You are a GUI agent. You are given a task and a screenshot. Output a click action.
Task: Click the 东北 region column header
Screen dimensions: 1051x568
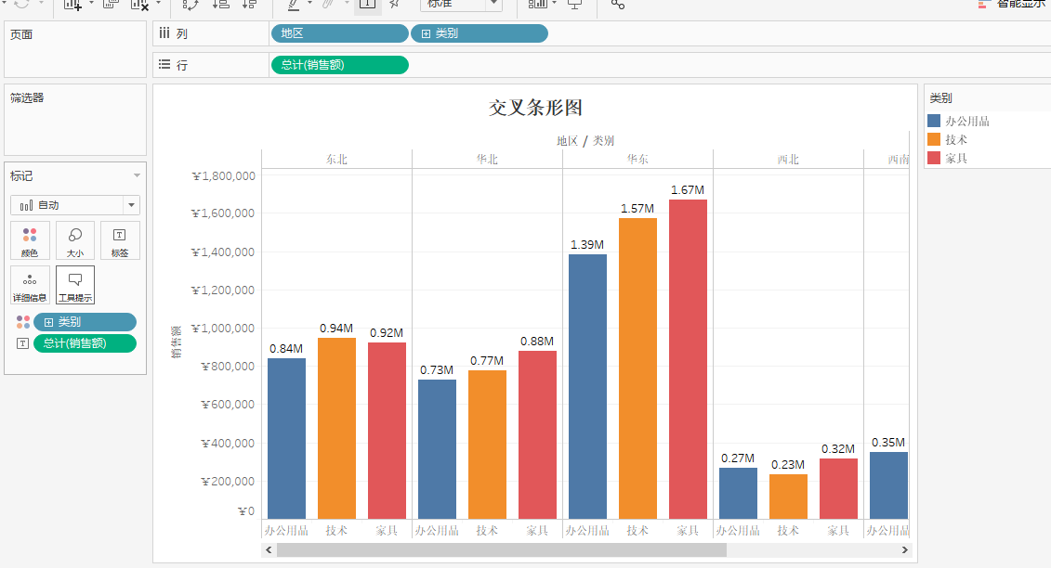tap(336, 160)
